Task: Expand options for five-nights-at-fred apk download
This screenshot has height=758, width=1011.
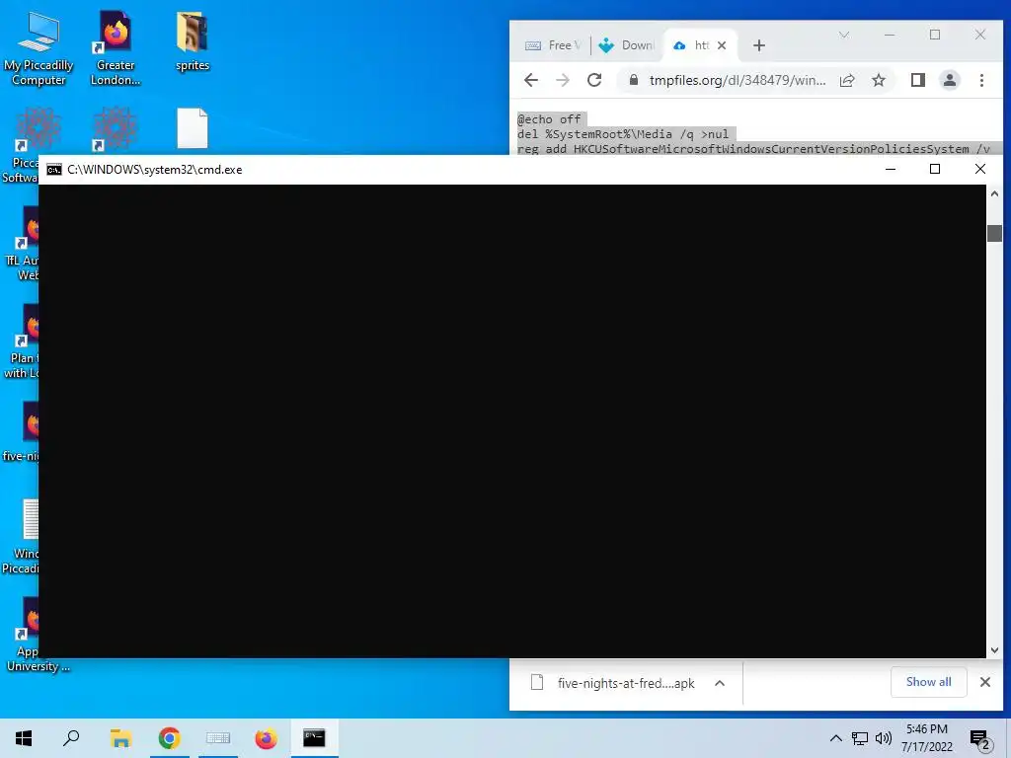Action: point(720,683)
